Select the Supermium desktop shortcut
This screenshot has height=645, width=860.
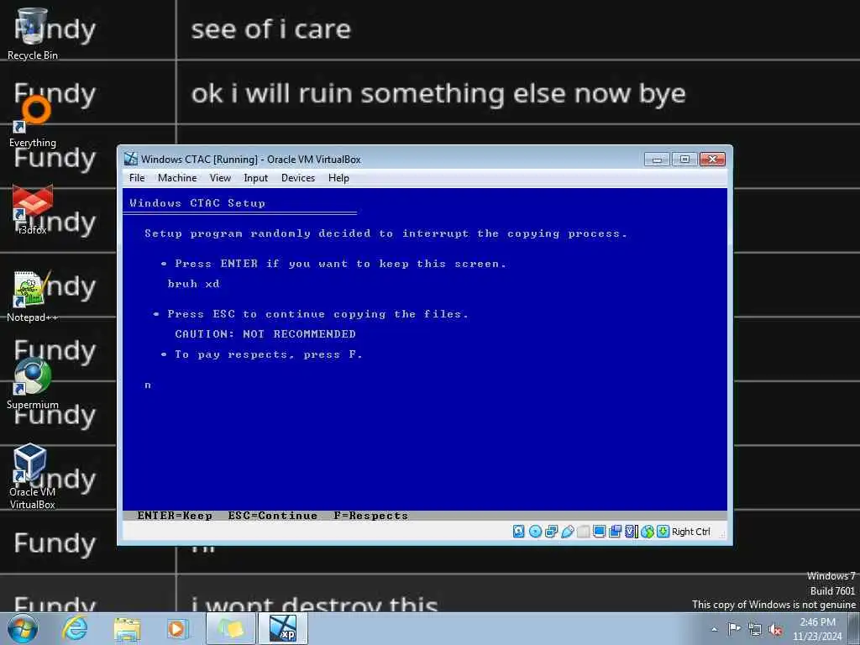(33, 384)
